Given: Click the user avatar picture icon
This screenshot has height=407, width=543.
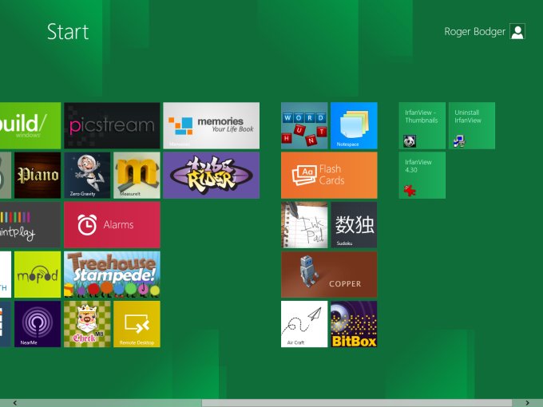Looking at the screenshot, I should [517, 31].
